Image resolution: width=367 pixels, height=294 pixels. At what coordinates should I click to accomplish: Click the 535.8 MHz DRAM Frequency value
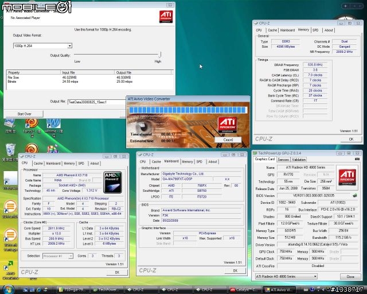[x=315, y=64]
